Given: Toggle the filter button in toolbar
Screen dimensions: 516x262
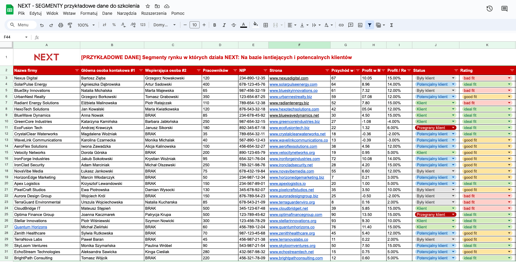Looking at the screenshot, I should pos(370,25).
